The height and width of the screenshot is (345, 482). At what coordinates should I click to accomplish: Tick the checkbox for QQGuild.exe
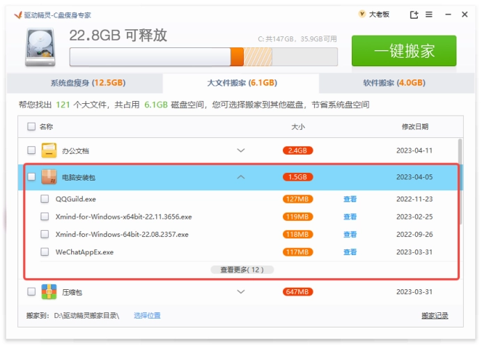pyautogui.click(x=45, y=199)
